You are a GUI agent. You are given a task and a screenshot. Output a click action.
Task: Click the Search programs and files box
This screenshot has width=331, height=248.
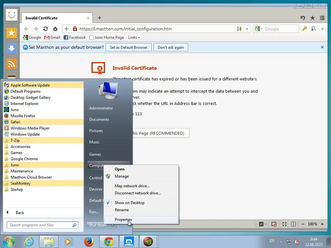tap(43, 225)
